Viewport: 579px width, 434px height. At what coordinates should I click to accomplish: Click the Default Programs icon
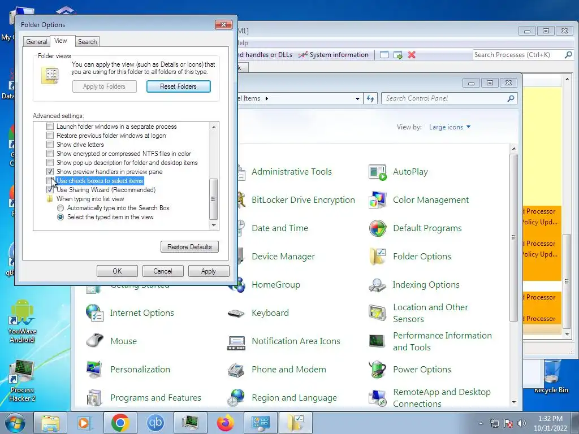(x=377, y=228)
